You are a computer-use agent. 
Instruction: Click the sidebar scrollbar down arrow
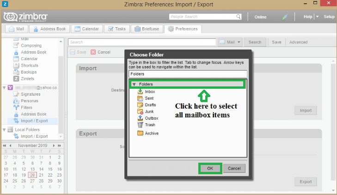(61, 137)
